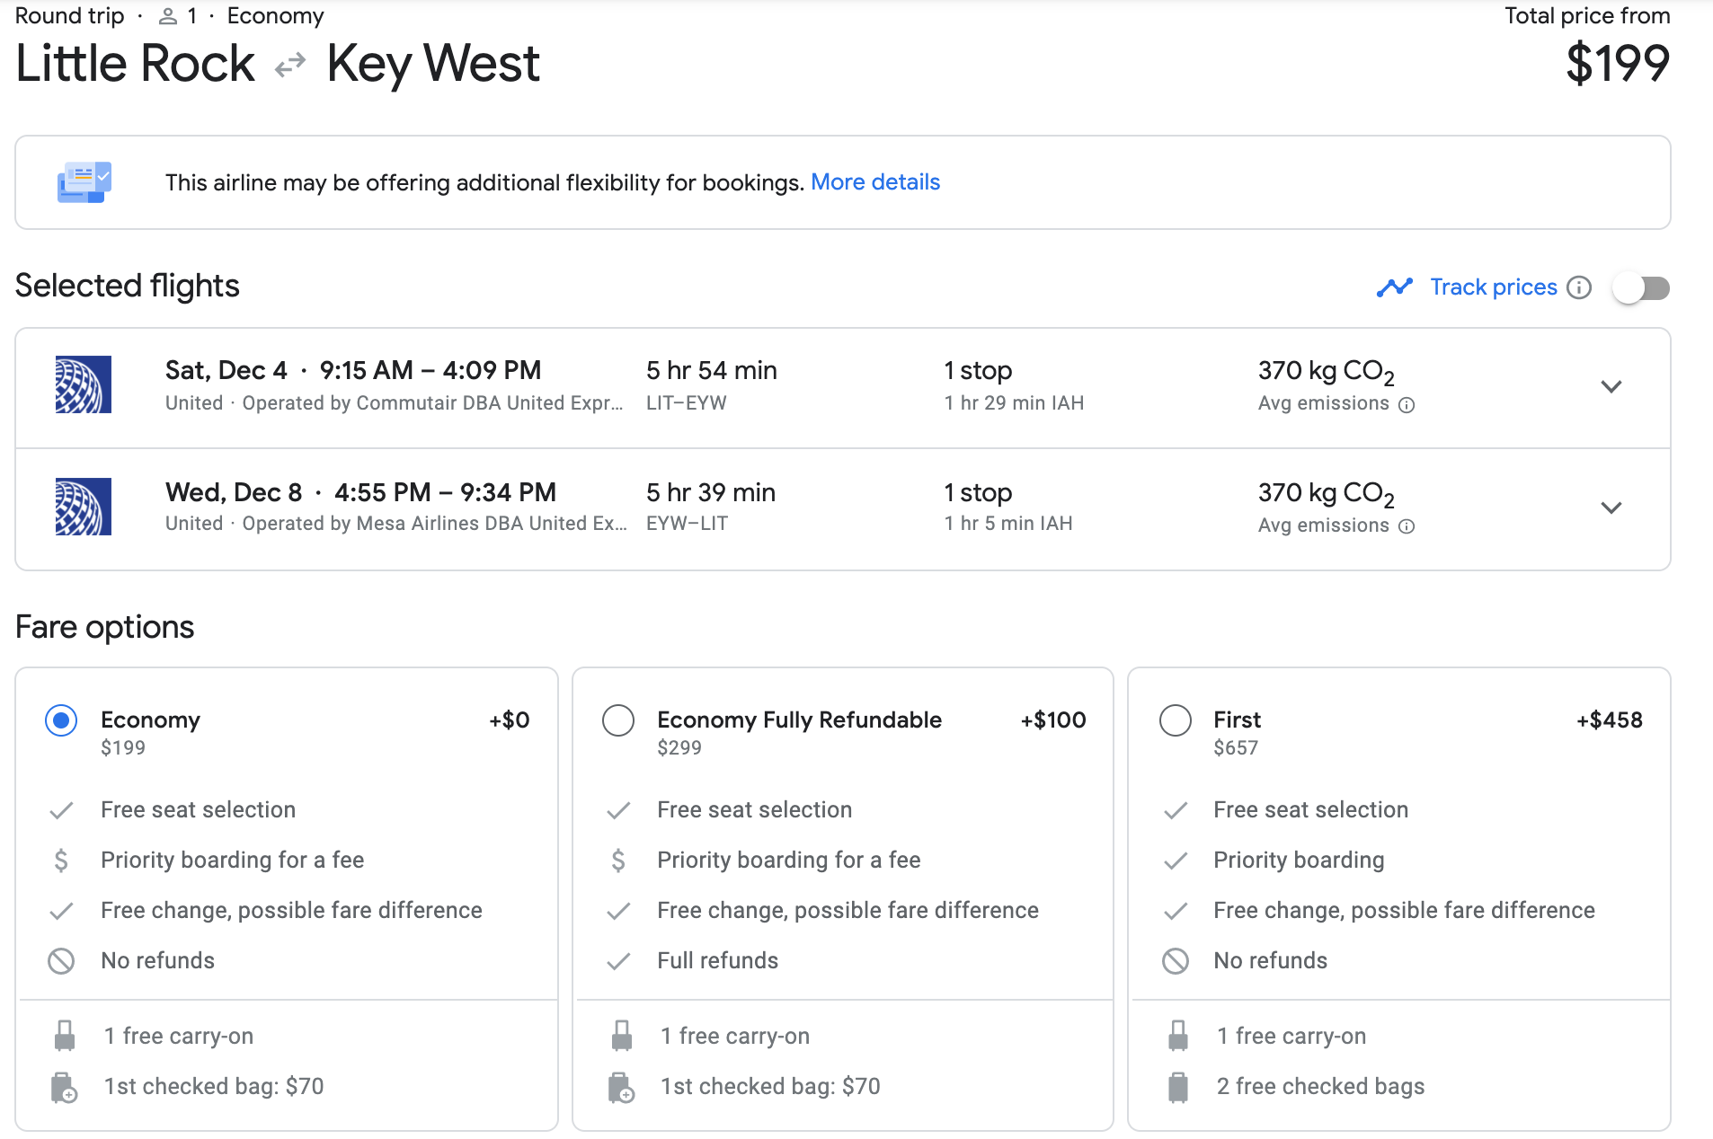The width and height of the screenshot is (1713, 1139).
Task: Click the Track prices trend-line icon
Action: (1394, 287)
